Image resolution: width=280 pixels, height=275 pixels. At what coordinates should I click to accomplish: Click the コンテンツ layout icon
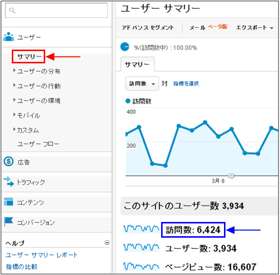8,202
